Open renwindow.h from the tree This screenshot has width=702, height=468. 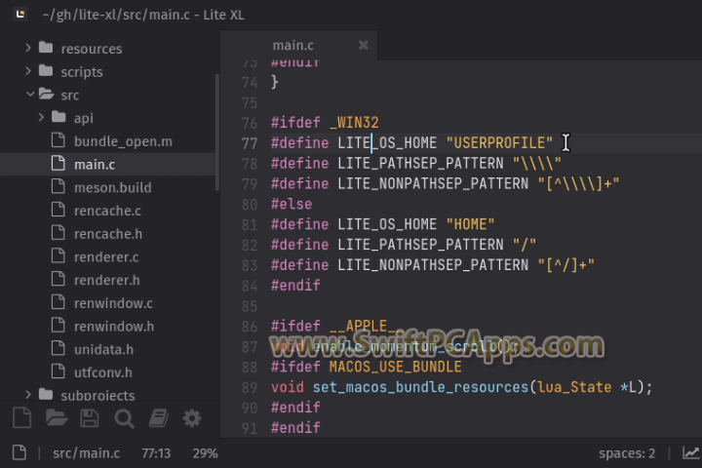[x=114, y=327]
